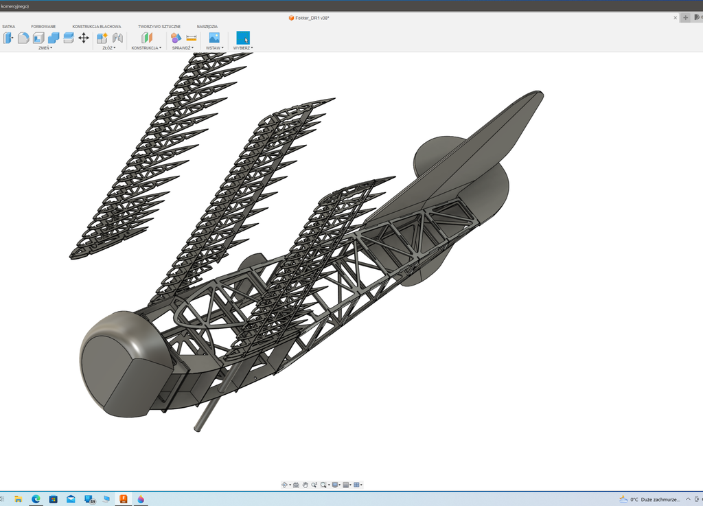Open the KONSTRUKCJA dropdown
Screen dimensions: 703x506
tap(146, 48)
